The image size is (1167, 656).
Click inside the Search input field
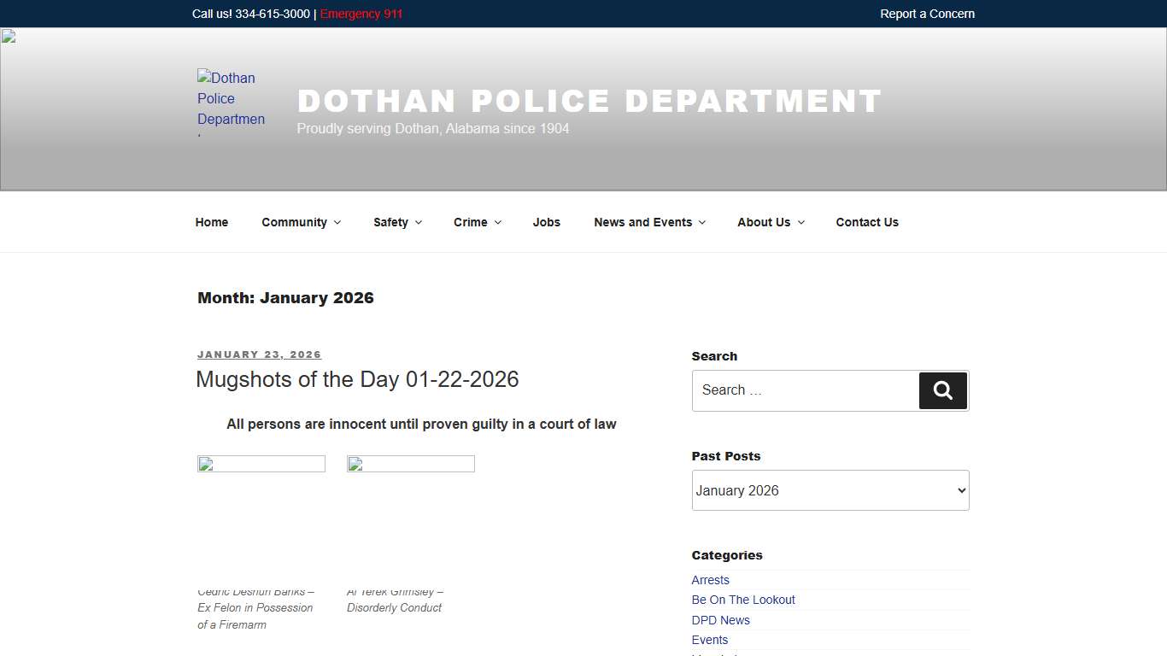pyautogui.click(x=803, y=390)
